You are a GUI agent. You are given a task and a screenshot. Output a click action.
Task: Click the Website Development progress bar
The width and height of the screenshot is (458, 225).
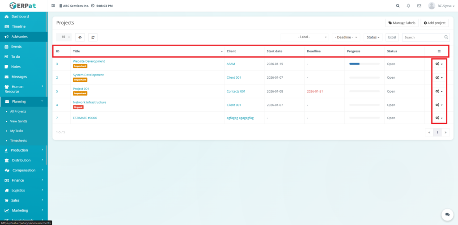tap(364, 64)
